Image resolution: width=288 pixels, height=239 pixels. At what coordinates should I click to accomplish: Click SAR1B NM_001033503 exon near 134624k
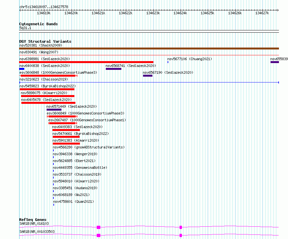[181, 235]
